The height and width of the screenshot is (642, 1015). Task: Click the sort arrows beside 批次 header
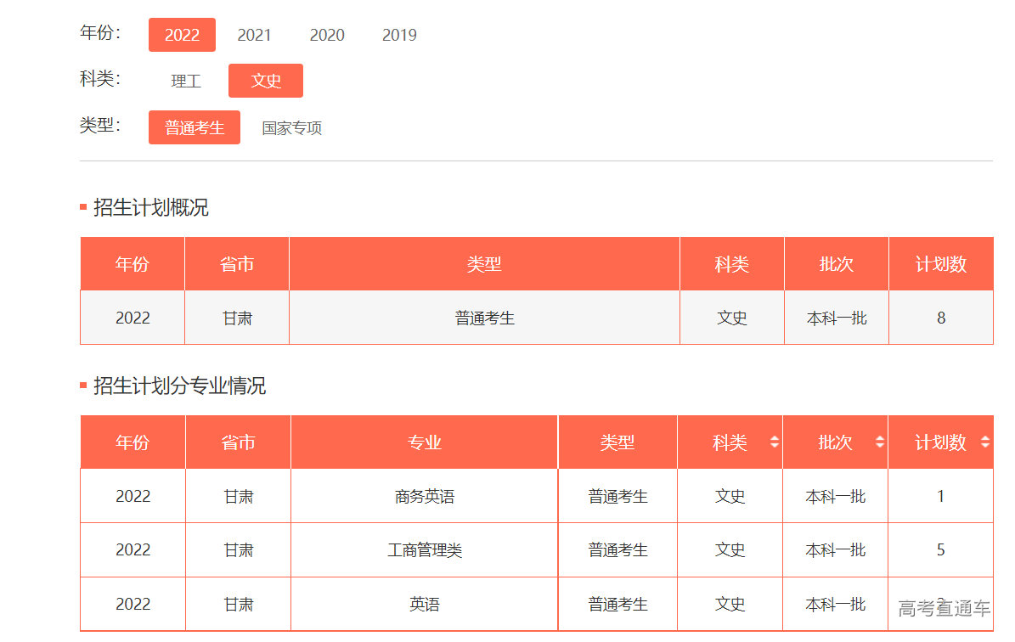pyautogui.click(x=879, y=442)
